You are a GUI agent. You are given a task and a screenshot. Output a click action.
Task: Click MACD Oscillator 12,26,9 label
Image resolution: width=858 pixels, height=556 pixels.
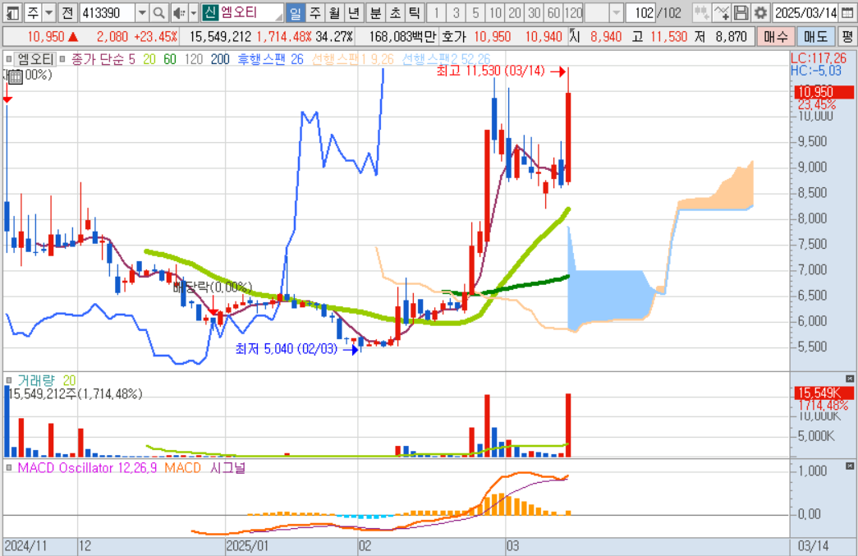[x=87, y=467]
